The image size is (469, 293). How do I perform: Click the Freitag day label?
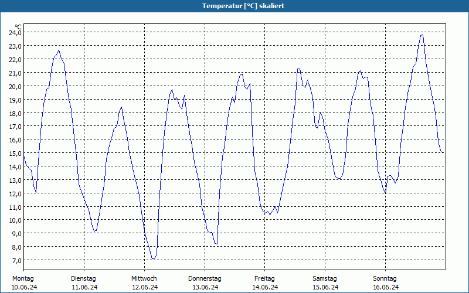pos(265,279)
